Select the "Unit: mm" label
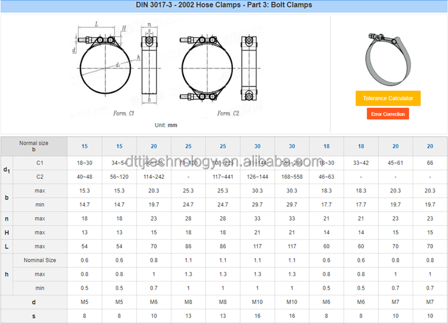This screenshot has height=324, width=448. point(166,125)
